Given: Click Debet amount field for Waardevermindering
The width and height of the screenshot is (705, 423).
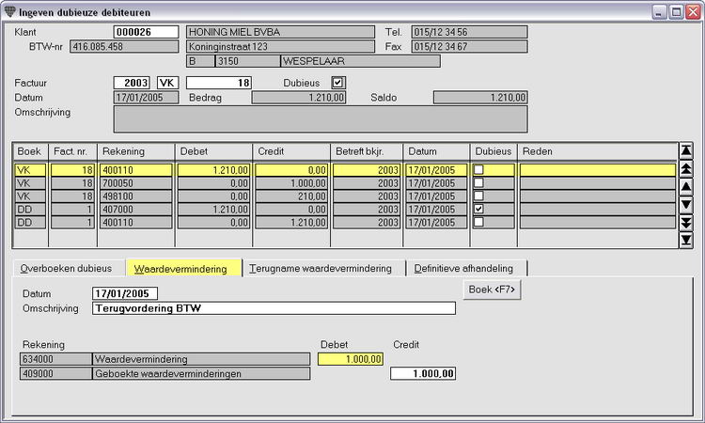Looking at the screenshot, I should coord(351,359).
